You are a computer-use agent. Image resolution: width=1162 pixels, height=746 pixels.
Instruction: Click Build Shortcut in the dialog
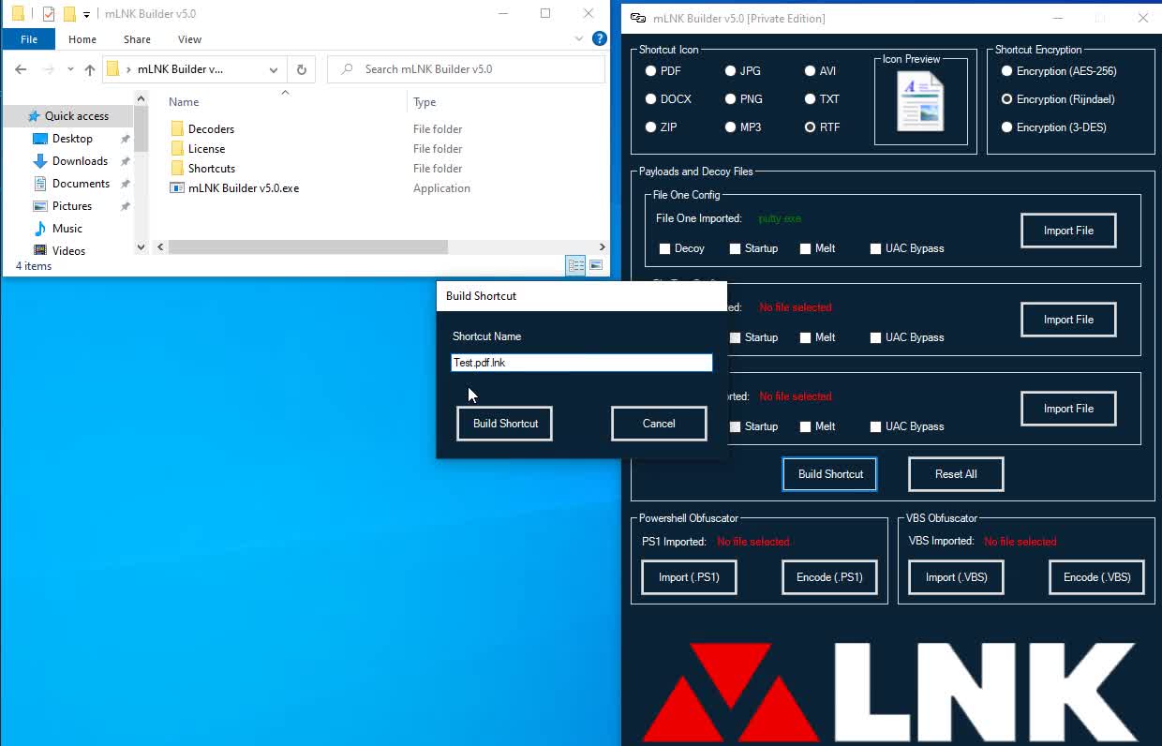503,424
